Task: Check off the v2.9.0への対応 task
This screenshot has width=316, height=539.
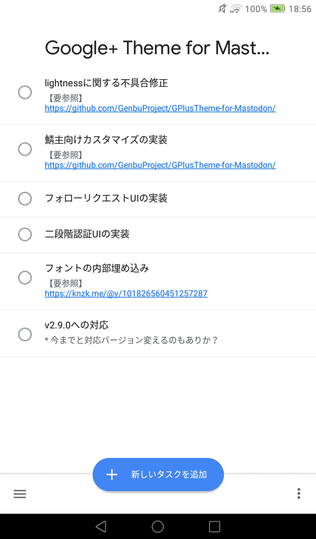Action: tap(25, 334)
